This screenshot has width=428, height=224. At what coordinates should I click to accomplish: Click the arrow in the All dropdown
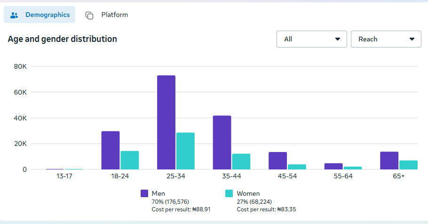point(338,39)
